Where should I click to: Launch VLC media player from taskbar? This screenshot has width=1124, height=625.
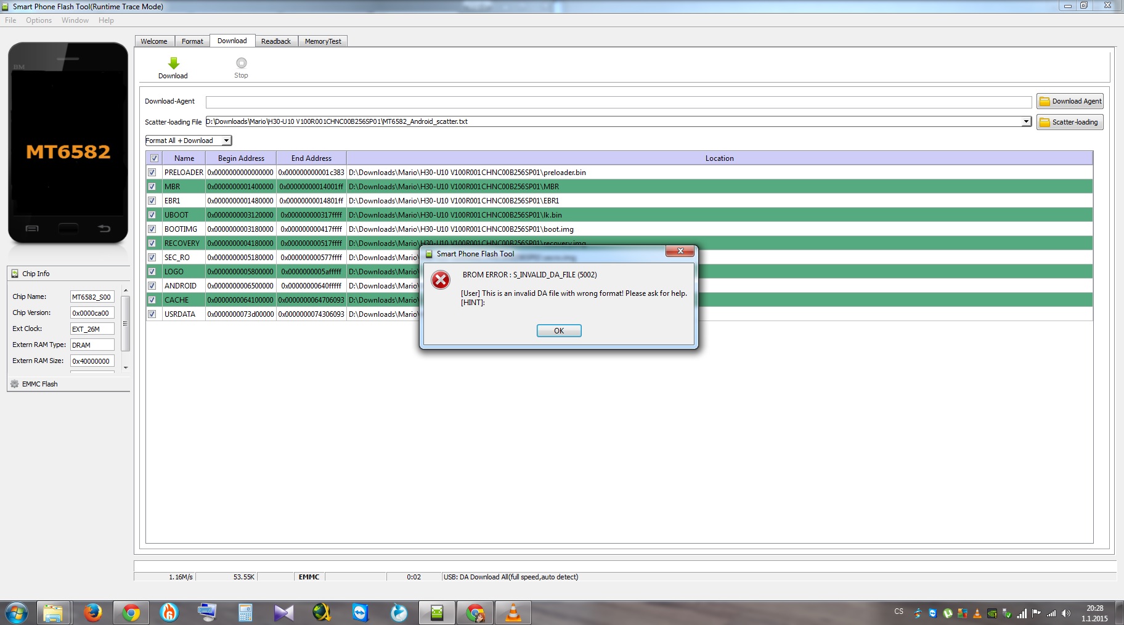pos(513,613)
